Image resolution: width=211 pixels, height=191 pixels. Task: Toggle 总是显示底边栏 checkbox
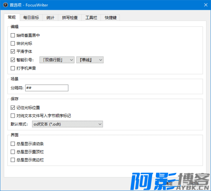point(13,160)
